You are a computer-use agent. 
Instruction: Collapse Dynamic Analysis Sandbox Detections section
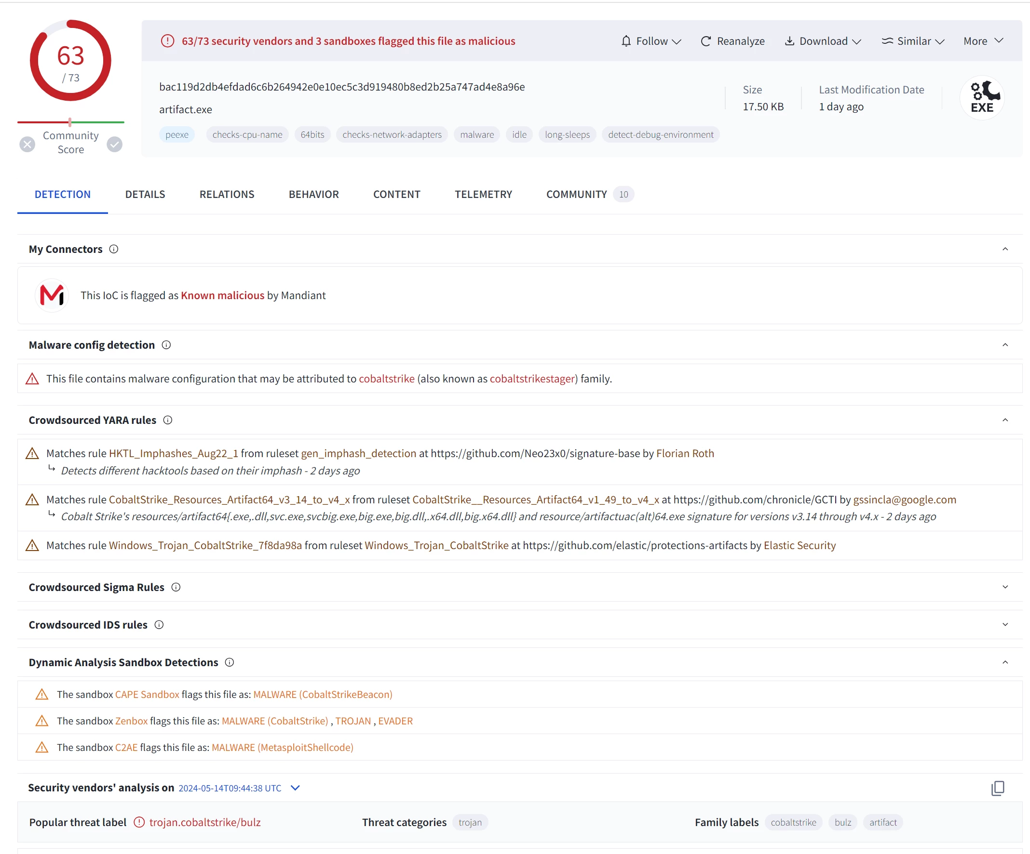tap(1005, 663)
